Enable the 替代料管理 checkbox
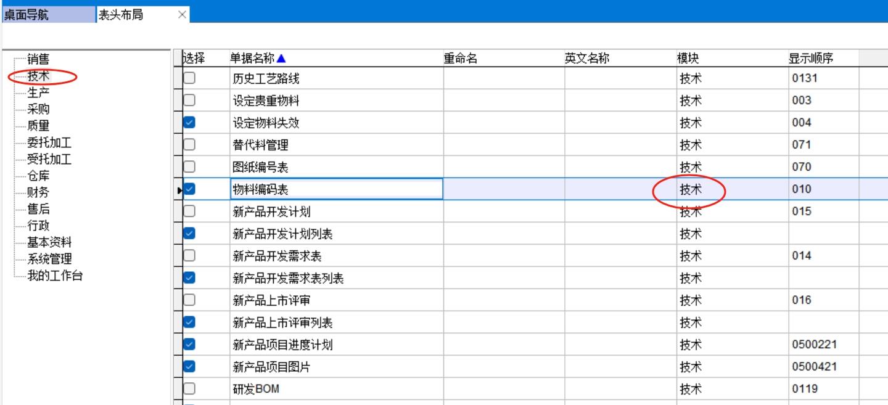This screenshot has width=888, height=405. point(190,145)
